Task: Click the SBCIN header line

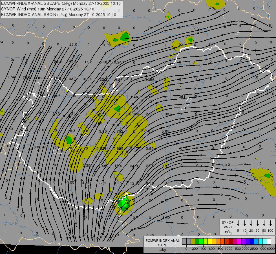Action: click(x=58, y=15)
